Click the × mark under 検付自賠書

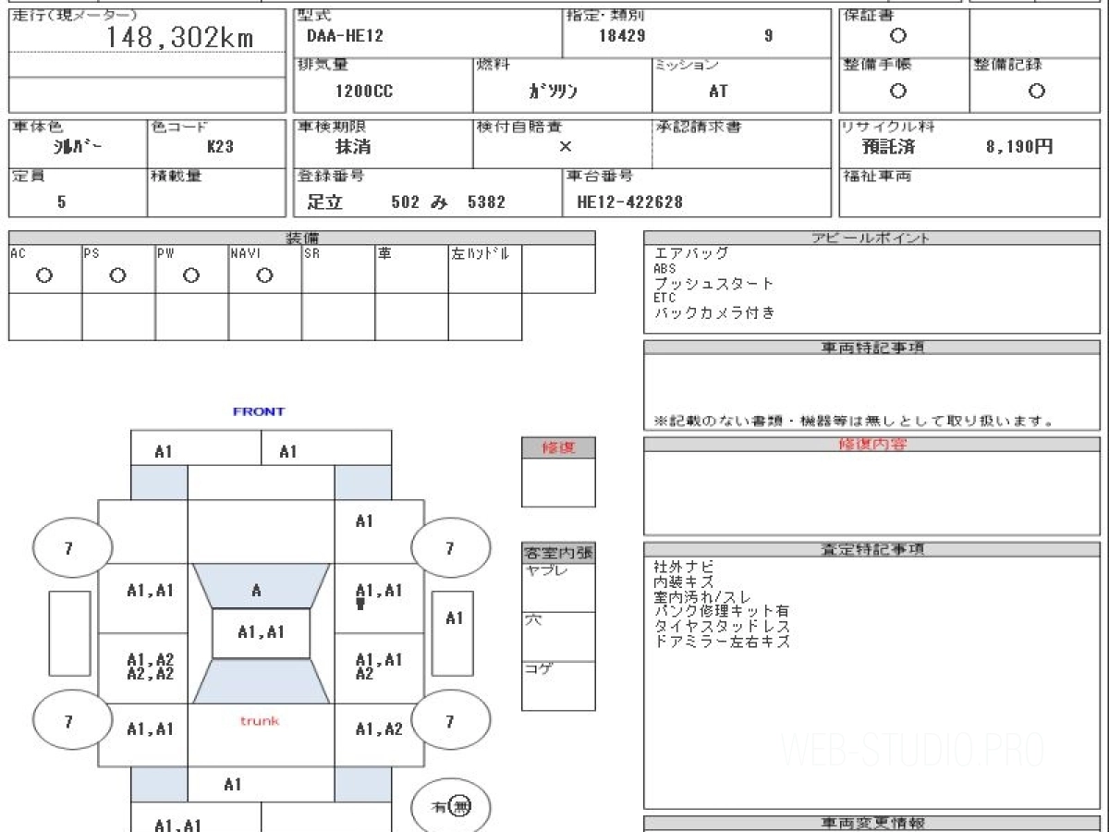click(566, 146)
